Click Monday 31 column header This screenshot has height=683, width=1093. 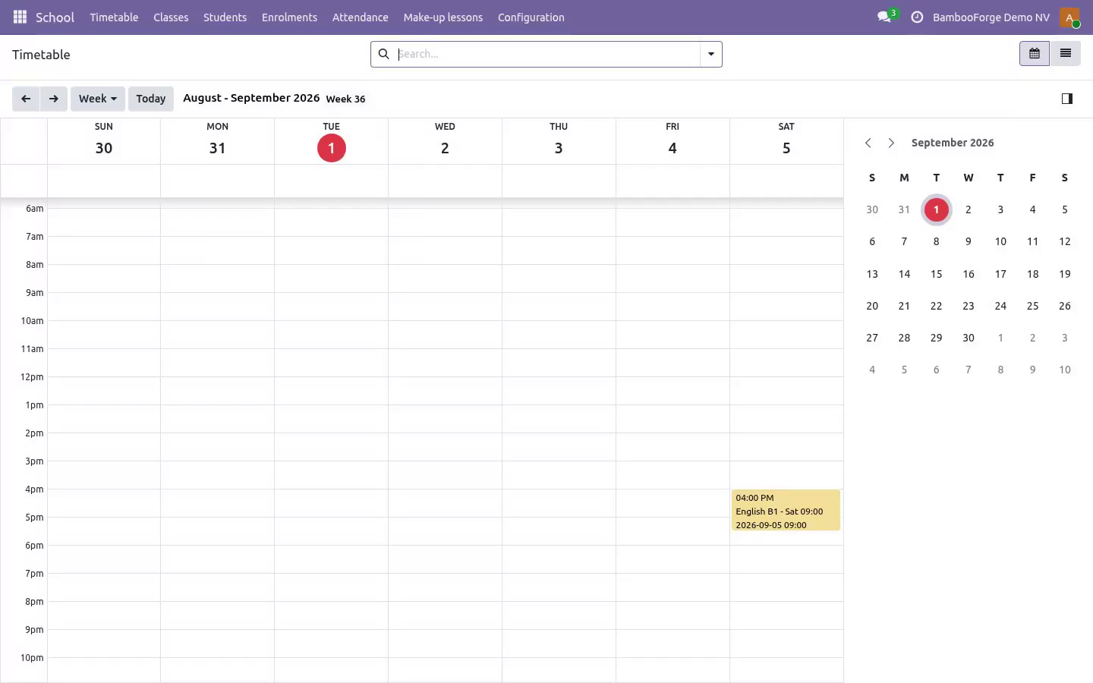(x=218, y=141)
